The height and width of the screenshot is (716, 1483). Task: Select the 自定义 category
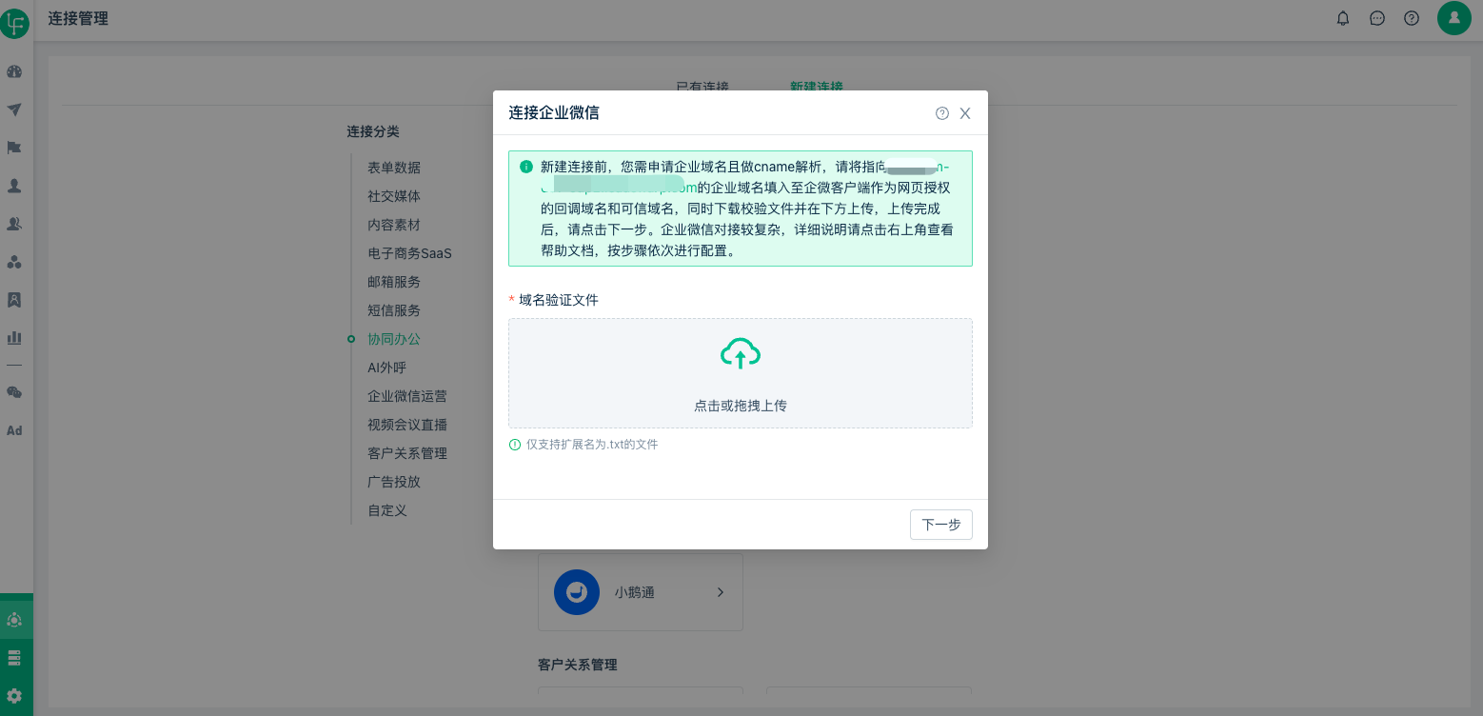pyautogui.click(x=387, y=510)
